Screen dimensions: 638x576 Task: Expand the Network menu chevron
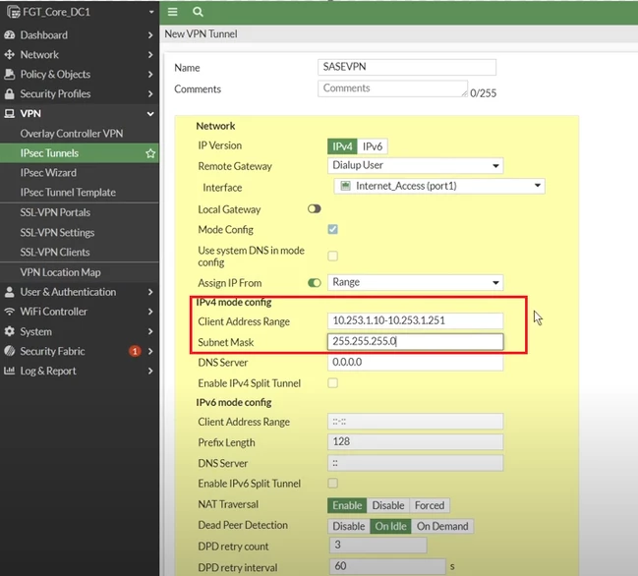[x=150, y=55]
